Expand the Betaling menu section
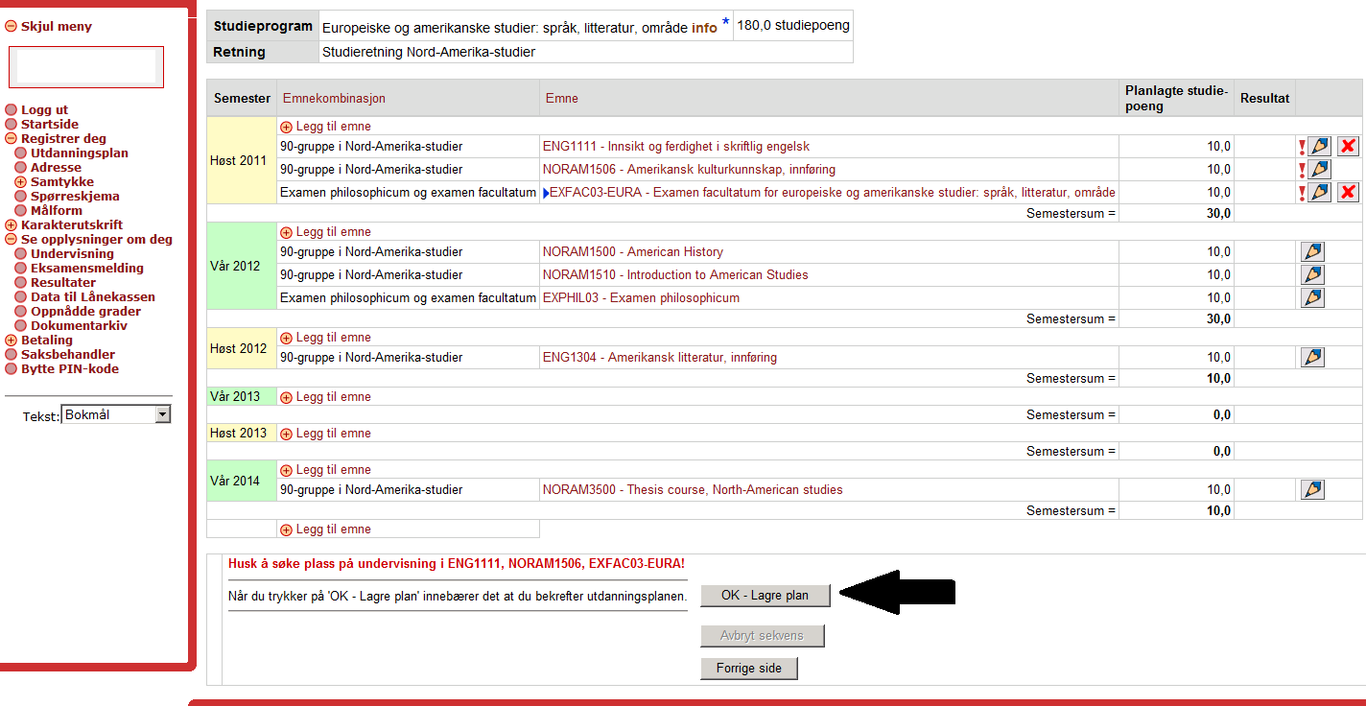The width and height of the screenshot is (1366, 706). [x=12, y=341]
